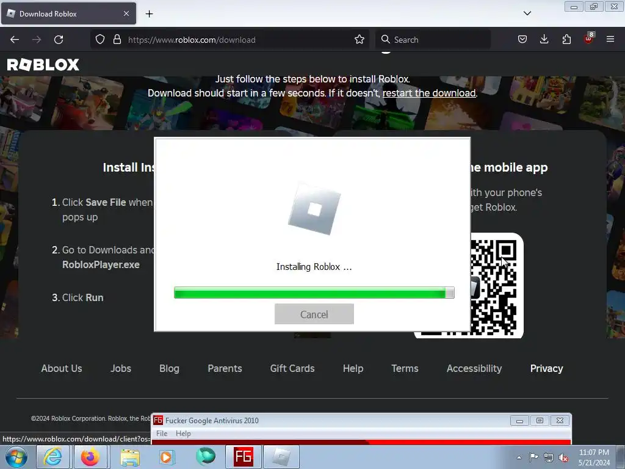
Task: Reload the Roblox download page
Action: tap(59, 40)
